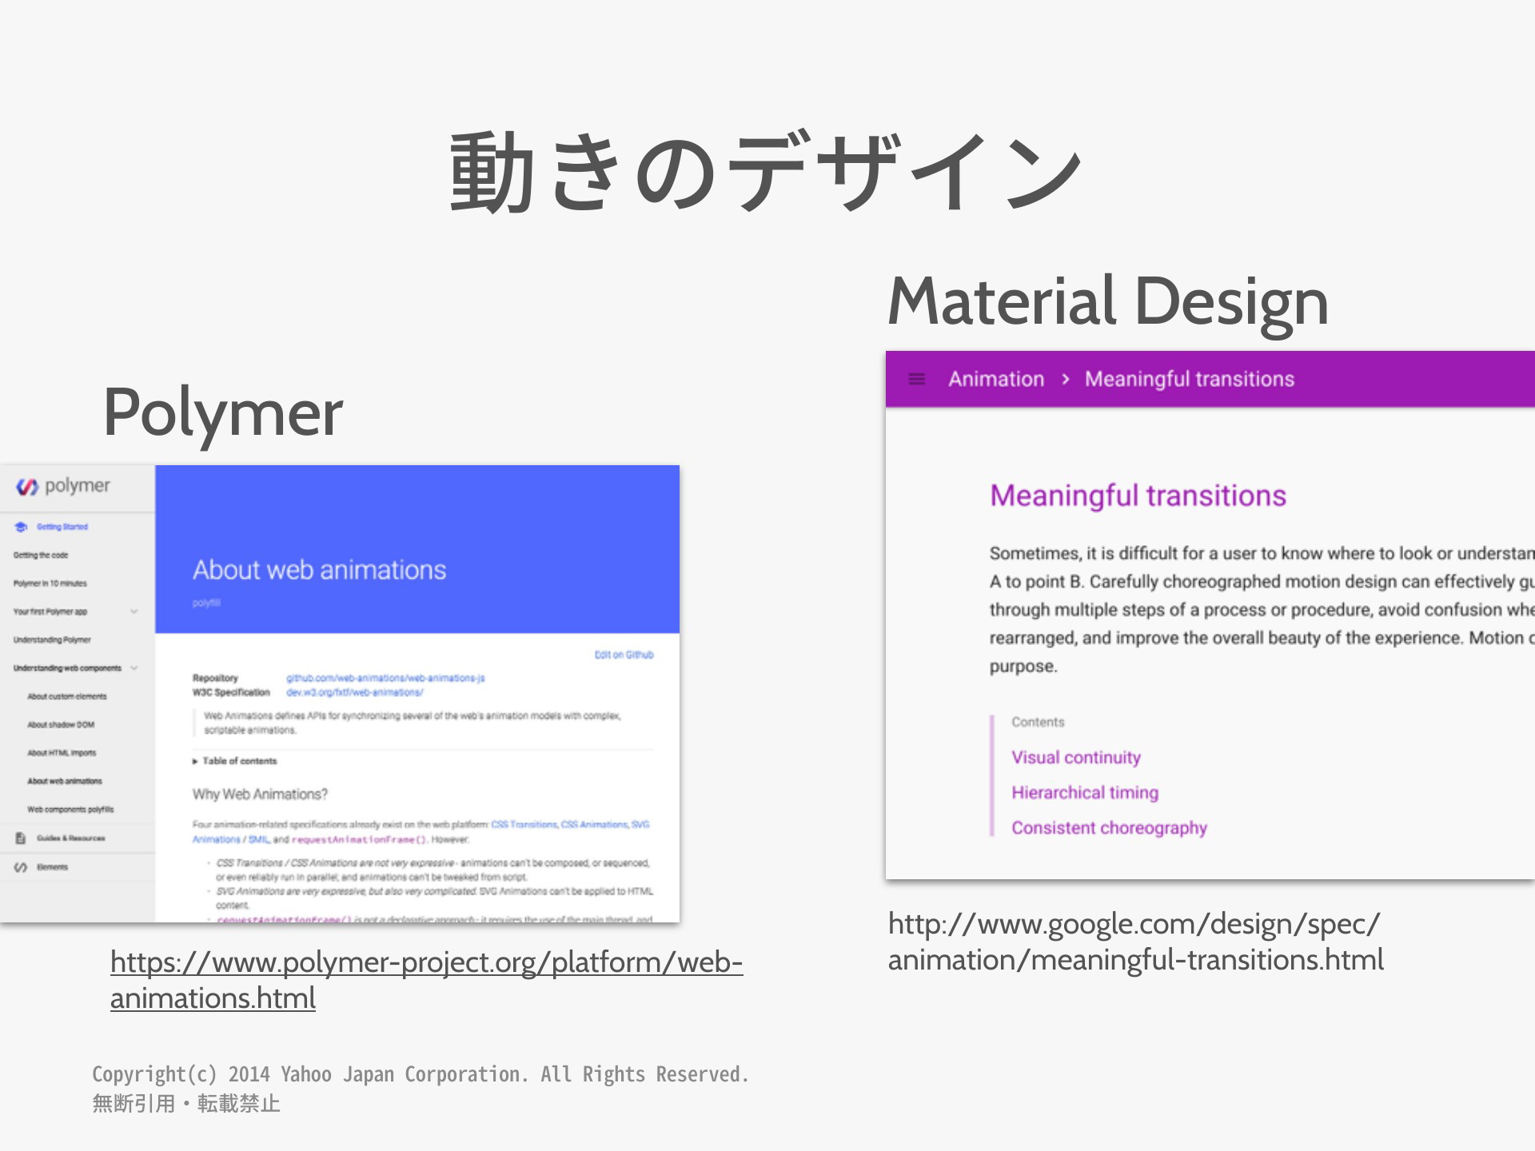Click the 'CSS Animations' link

594,824
